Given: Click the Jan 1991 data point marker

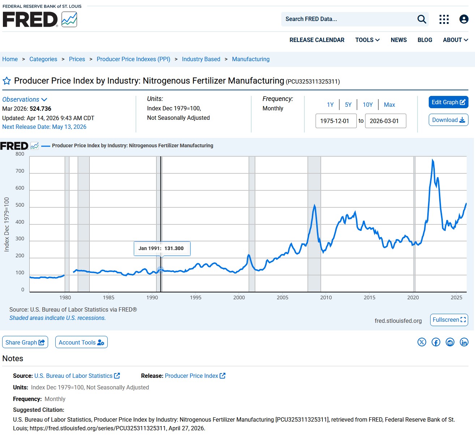Looking at the screenshot, I should [x=160, y=270].
